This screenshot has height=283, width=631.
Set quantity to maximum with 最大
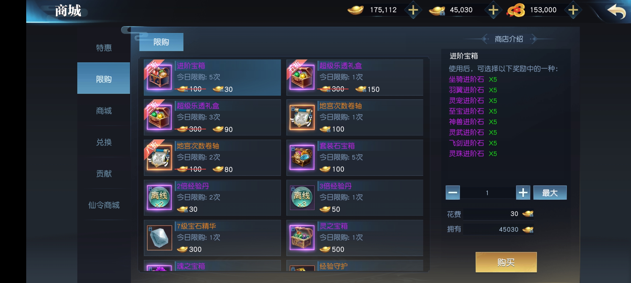[x=550, y=193]
